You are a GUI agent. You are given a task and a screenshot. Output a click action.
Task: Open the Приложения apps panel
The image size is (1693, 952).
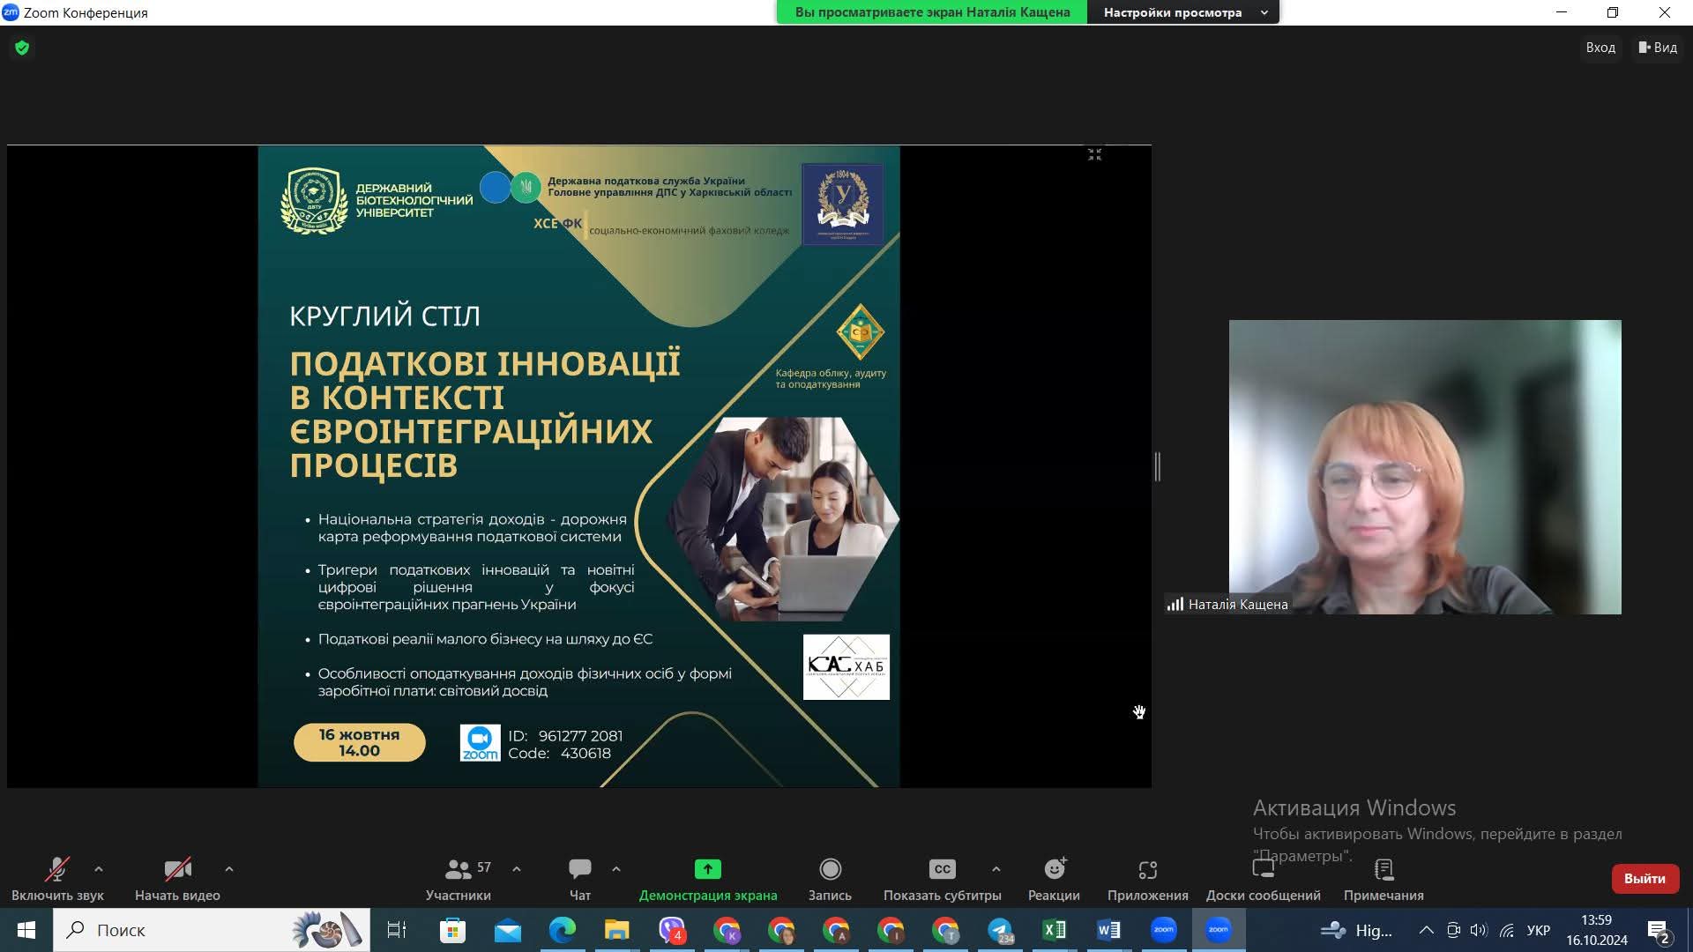pos(1147,870)
